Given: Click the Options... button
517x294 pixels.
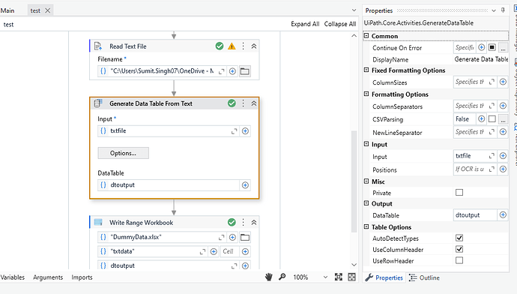Looking at the screenshot, I should pyautogui.click(x=124, y=153).
